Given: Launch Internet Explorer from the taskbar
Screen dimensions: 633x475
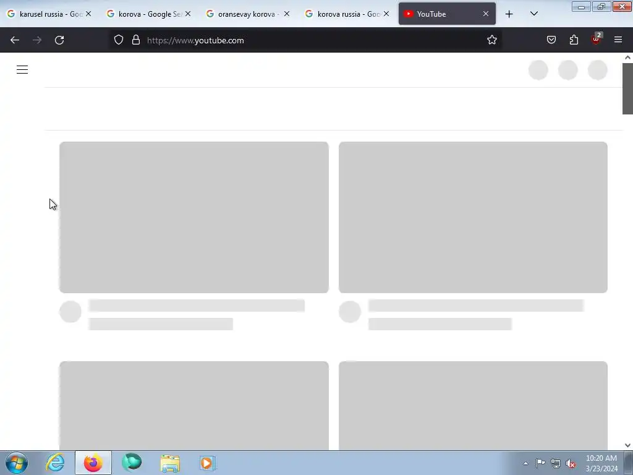Looking at the screenshot, I should [x=55, y=463].
